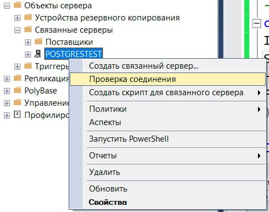
Task: Expand the Поставщики folder node
Action: click(28, 42)
